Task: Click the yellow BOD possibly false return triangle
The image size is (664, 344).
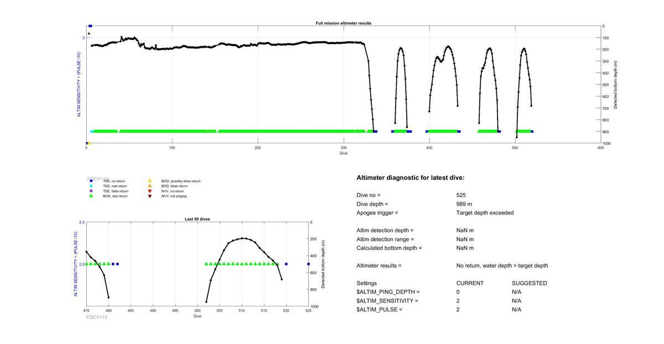Action: coord(149,181)
